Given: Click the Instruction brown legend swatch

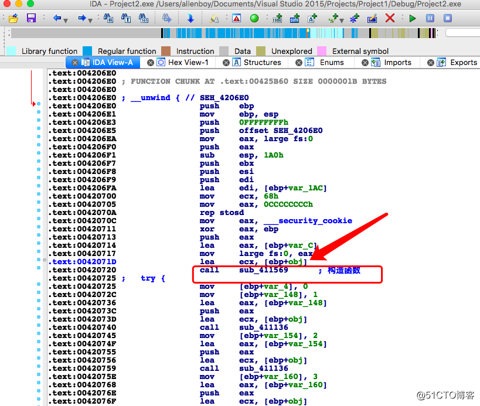Looking at the screenshot, I should click(166, 51).
